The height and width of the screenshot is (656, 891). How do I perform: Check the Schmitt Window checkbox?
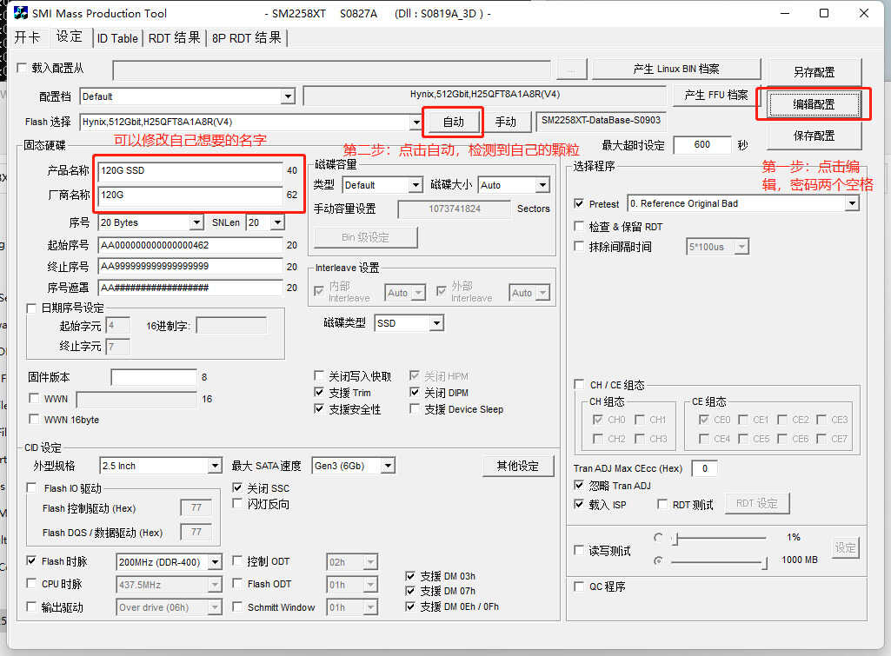click(x=237, y=606)
